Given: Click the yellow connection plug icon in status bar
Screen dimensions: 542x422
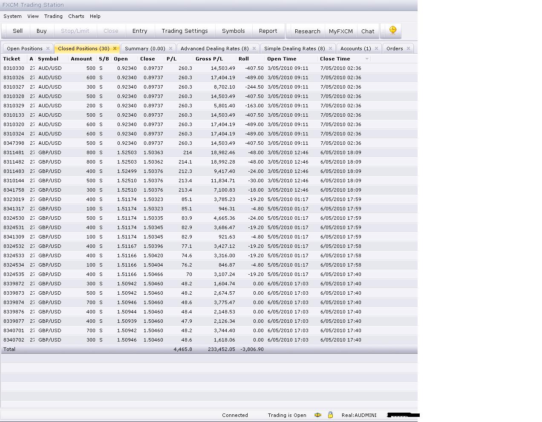Looking at the screenshot, I should coord(318,415).
